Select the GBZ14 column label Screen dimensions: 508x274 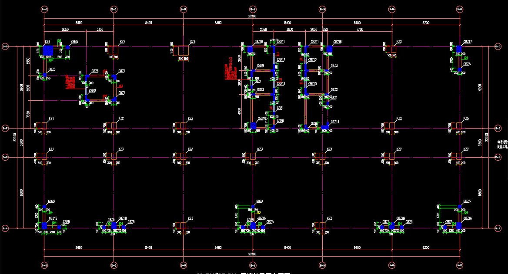(335, 122)
